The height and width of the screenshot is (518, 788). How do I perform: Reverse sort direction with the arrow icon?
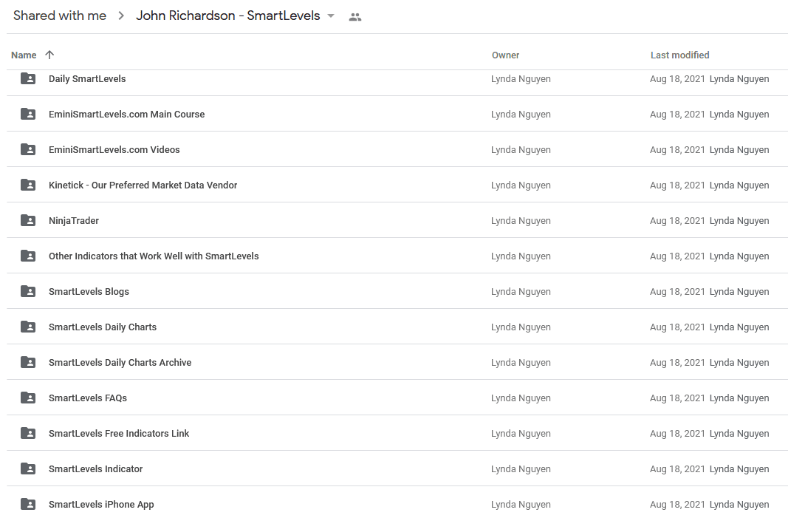coord(49,55)
